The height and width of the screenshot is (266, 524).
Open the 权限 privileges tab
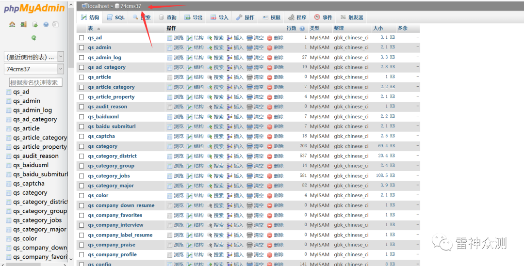click(x=272, y=17)
